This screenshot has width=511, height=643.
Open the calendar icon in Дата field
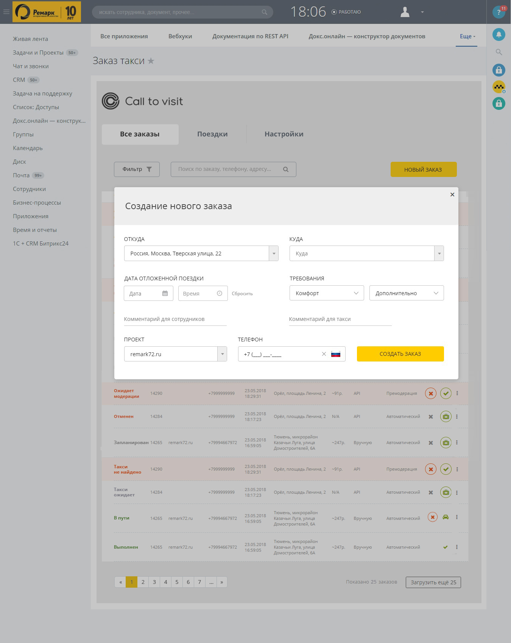(x=165, y=293)
